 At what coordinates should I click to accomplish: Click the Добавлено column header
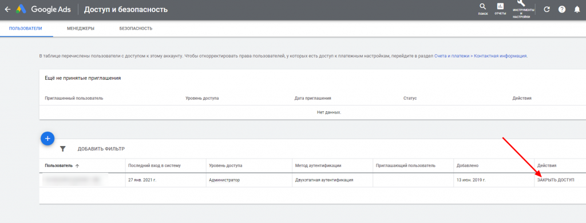pos(468,165)
